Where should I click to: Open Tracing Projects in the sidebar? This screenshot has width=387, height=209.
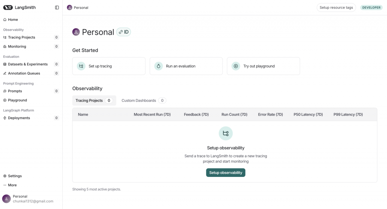click(31, 37)
